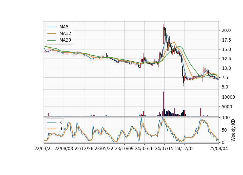Image resolution: width=243 pixels, height=175 pixels.
Task: Click the 22/12/26 date tick label
Action: 84,149
